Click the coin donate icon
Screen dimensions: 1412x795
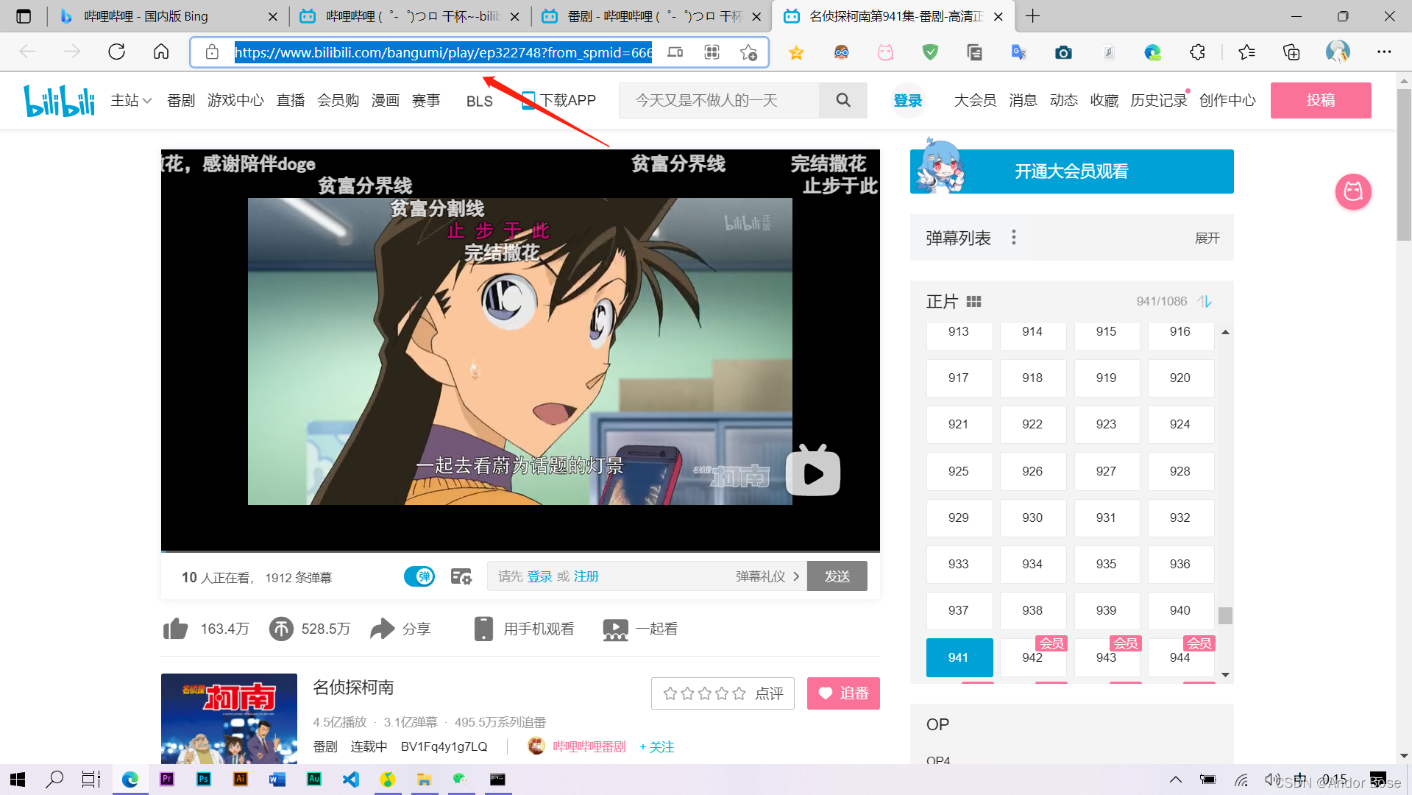click(281, 629)
